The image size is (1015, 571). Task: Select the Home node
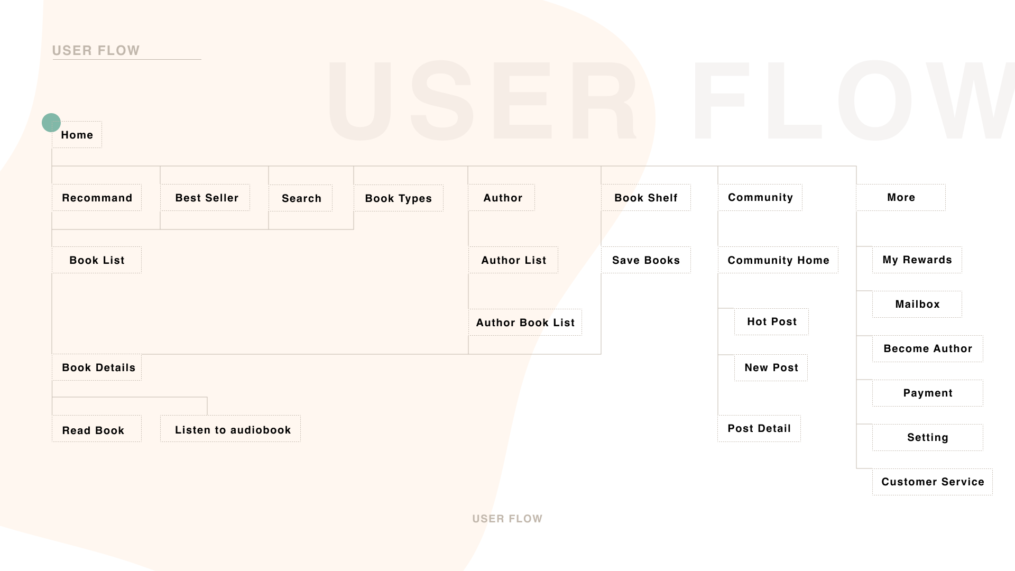pos(77,135)
